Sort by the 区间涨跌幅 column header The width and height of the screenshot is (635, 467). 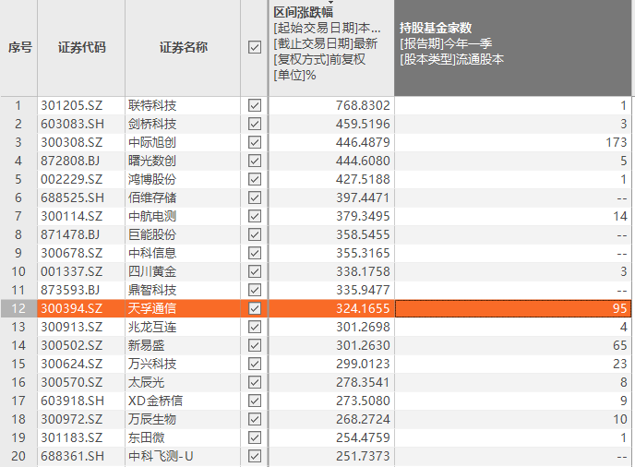pyautogui.click(x=331, y=48)
